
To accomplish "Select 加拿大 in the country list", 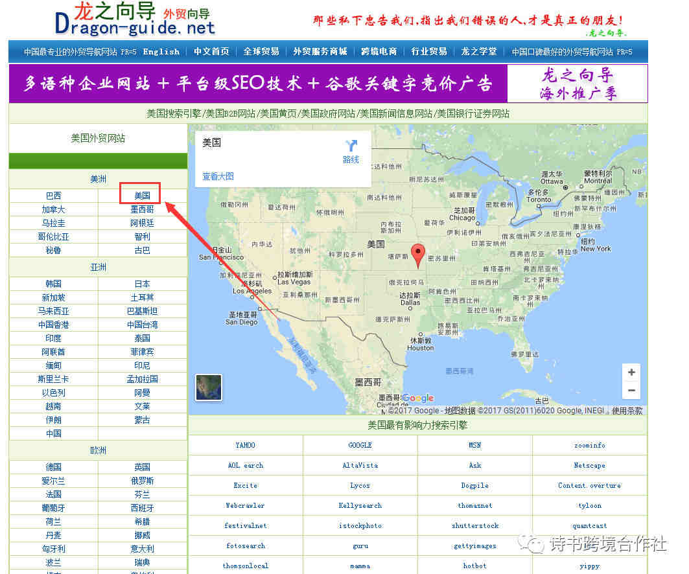I will click(x=53, y=209).
